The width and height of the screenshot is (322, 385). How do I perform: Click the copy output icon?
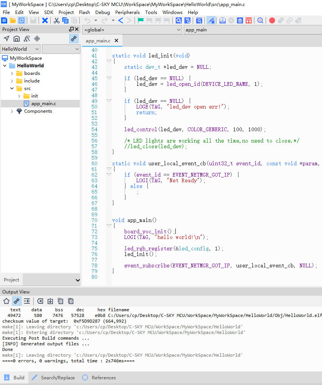coord(60,301)
